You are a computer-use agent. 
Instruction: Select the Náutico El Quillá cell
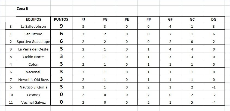(x=33, y=87)
